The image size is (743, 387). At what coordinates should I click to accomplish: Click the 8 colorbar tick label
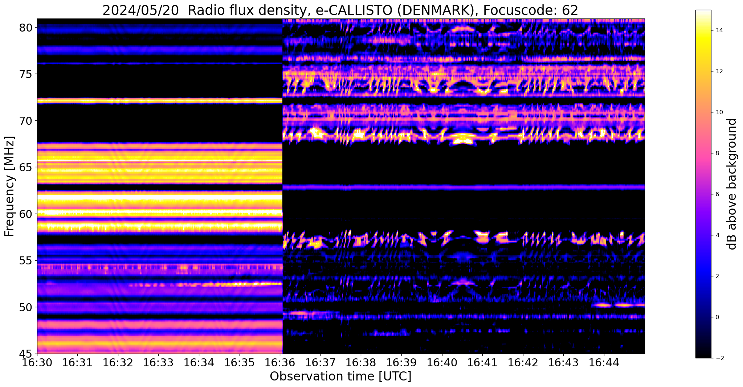[717, 153]
